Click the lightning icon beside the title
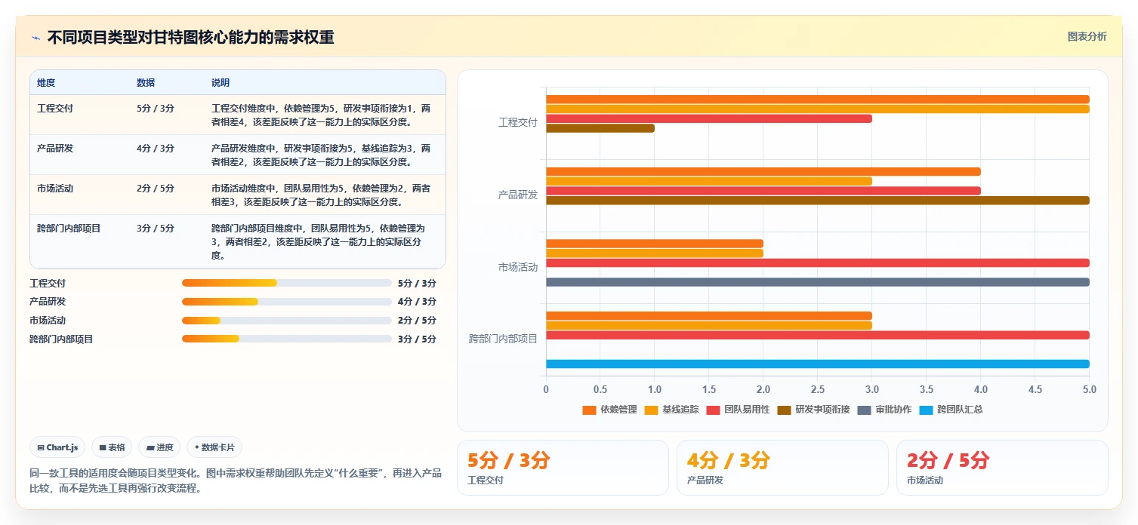This screenshot has width=1138, height=525. (36, 38)
